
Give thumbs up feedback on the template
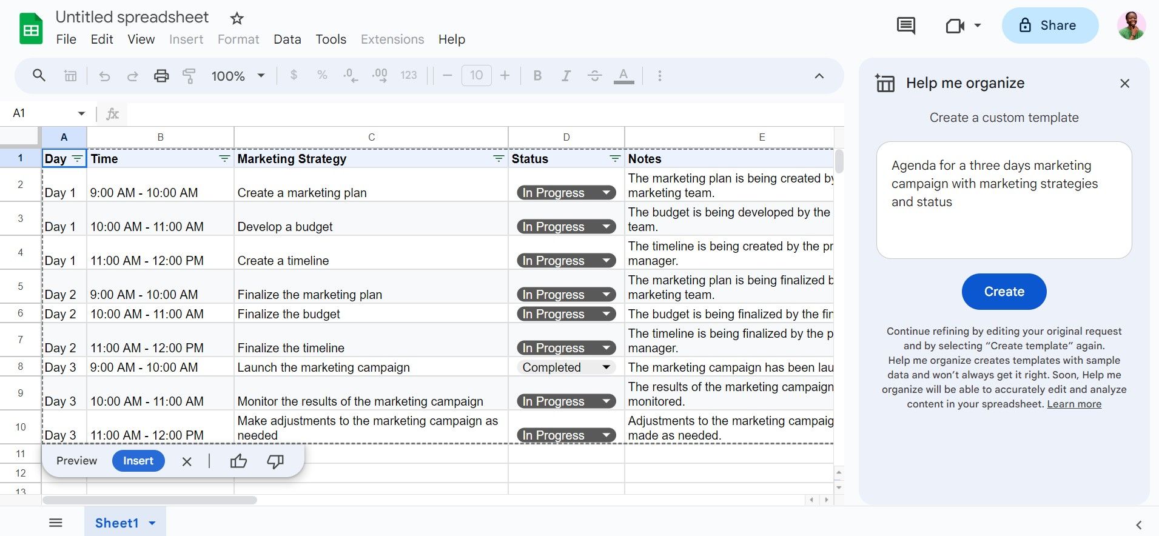(238, 461)
